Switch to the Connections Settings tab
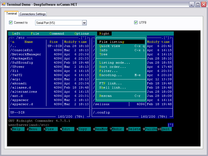The image size is (208, 156). [32, 14]
